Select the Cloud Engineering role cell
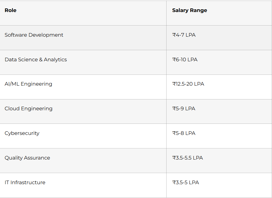272x198 pixels. tap(29, 109)
